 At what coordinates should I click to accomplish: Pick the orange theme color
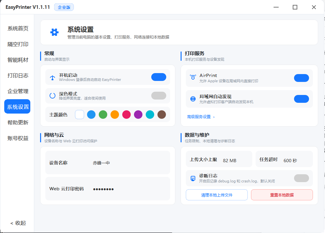[115, 115]
